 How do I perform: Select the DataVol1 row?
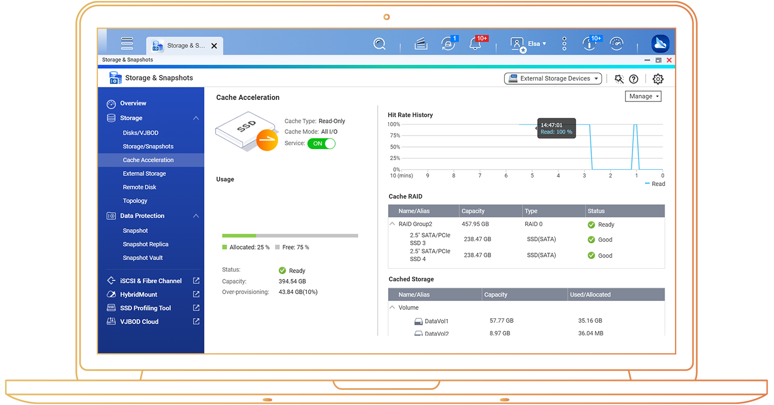pos(527,321)
